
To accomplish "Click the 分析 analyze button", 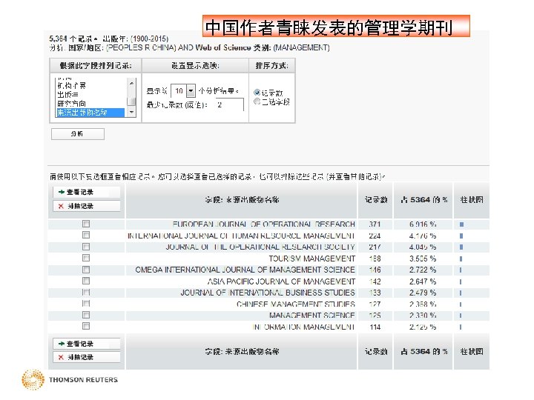I will click(x=78, y=134).
